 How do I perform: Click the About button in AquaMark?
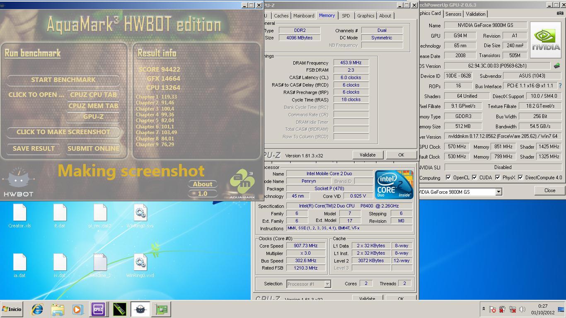203,184
